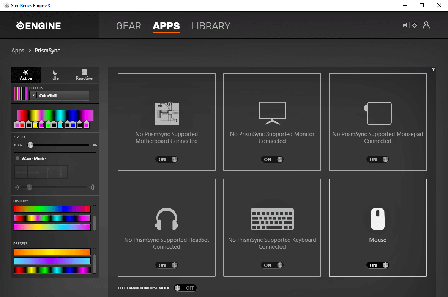
Task: Click the Apps breadcrumb link
Action: [x=18, y=51]
